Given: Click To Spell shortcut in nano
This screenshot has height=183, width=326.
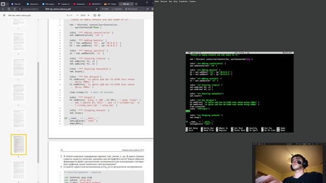Looking at the screenshot, I should pyautogui.click(x=252, y=130).
